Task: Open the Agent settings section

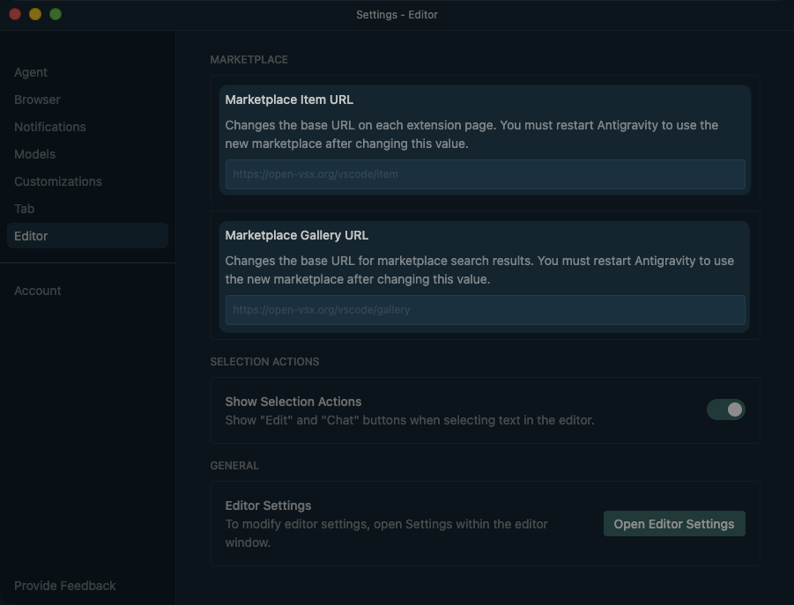Action: point(31,72)
